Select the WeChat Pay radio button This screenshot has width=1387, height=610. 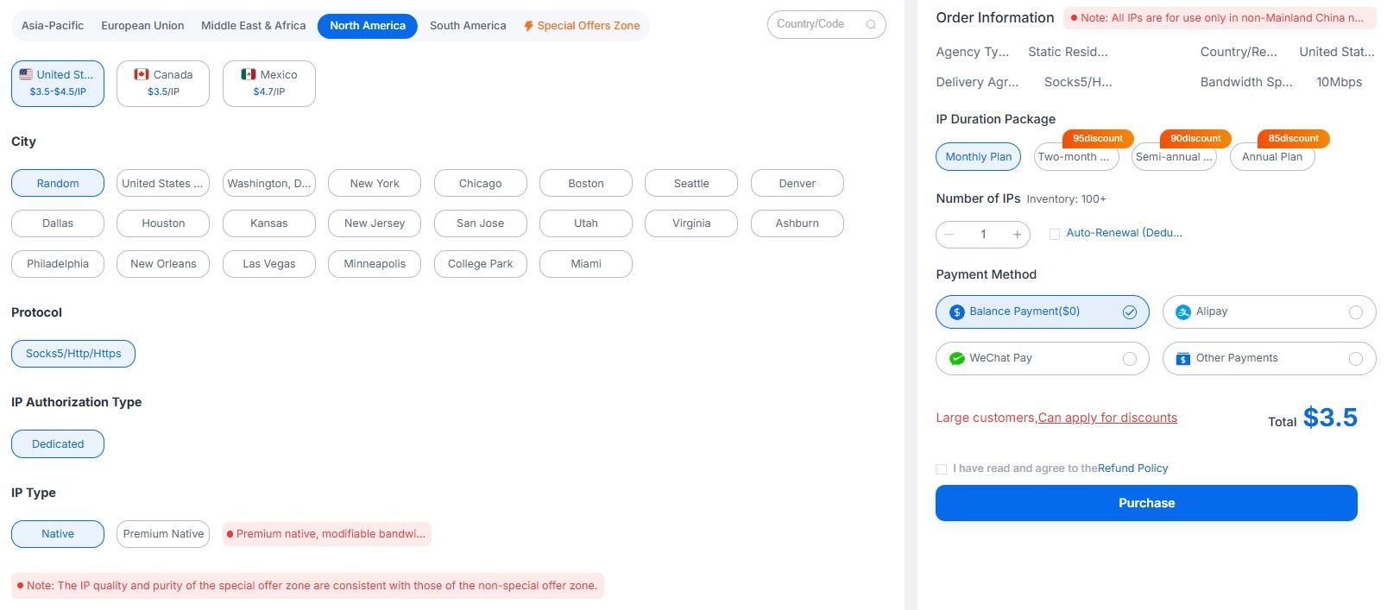1130,359
